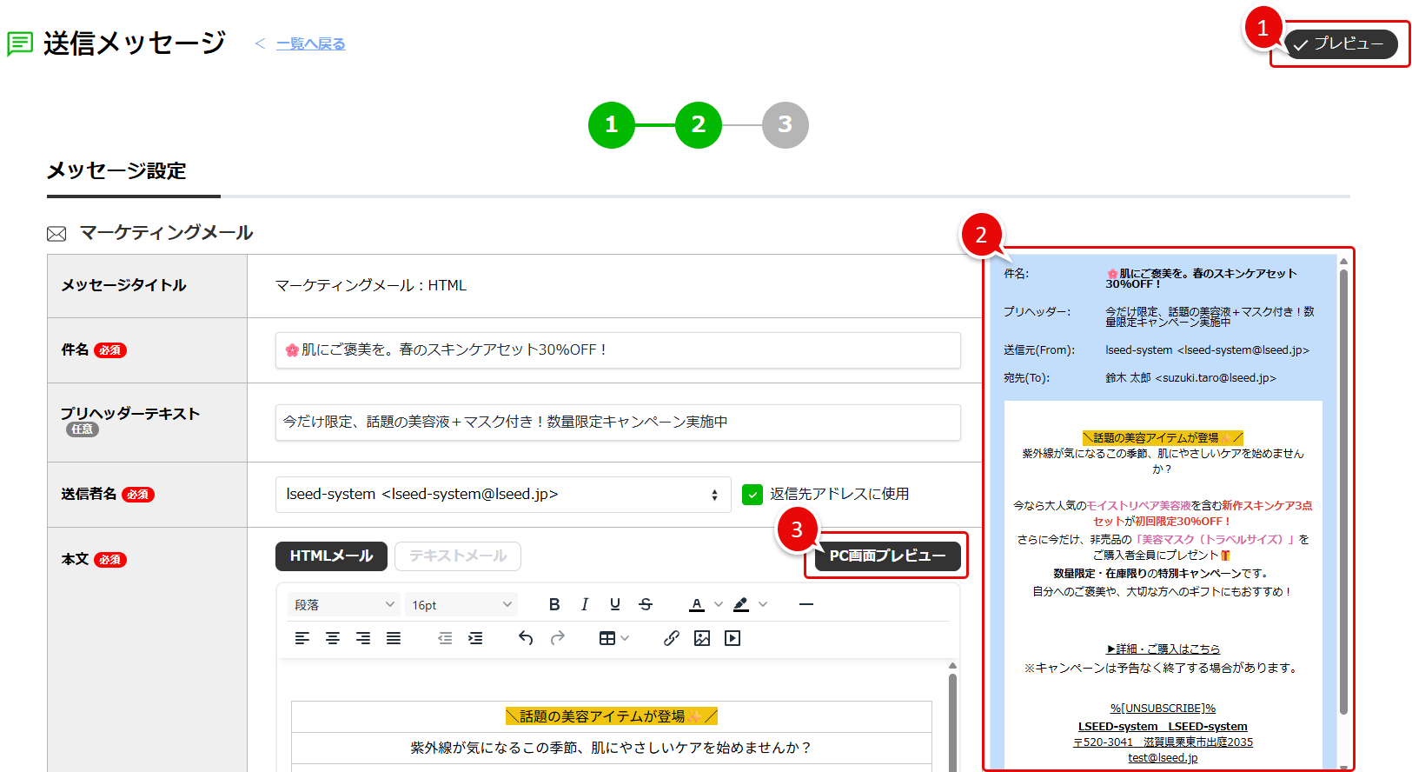Apply italic formatting

click(585, 604)
